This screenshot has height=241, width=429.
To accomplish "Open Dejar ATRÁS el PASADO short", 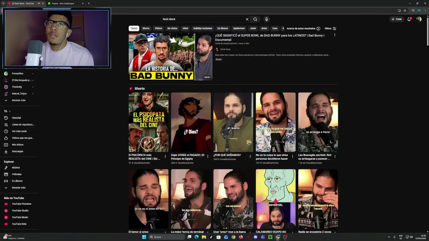I will 191,122.
